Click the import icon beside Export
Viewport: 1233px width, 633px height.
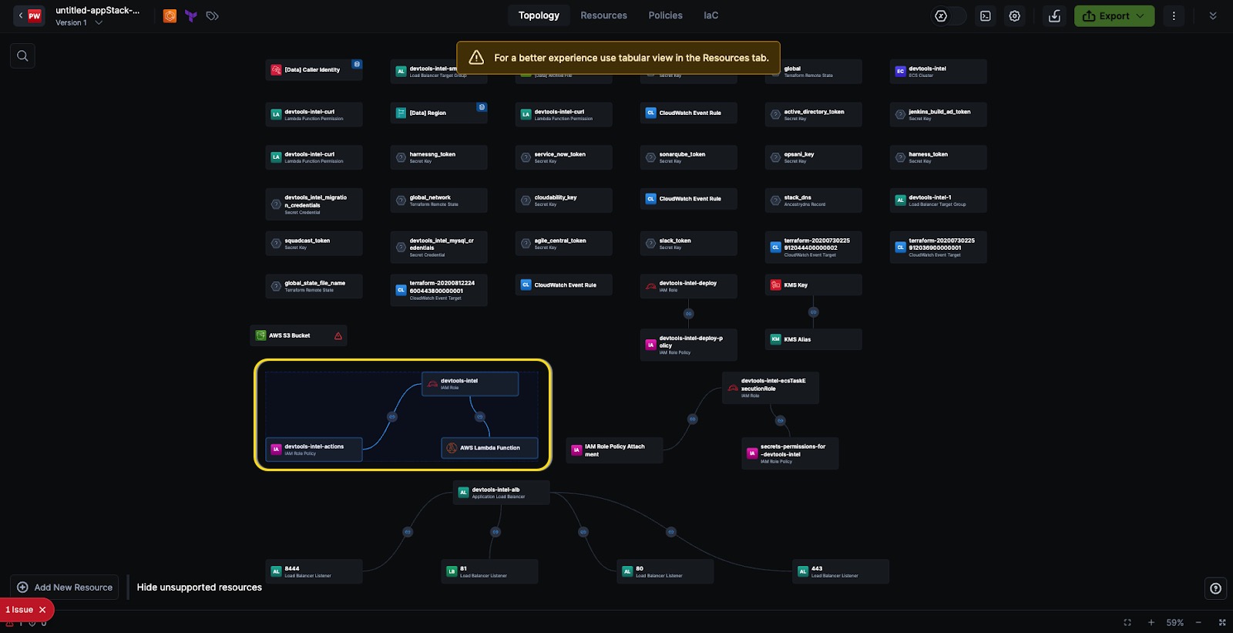pyautogui.click(x=1055, y=15)
